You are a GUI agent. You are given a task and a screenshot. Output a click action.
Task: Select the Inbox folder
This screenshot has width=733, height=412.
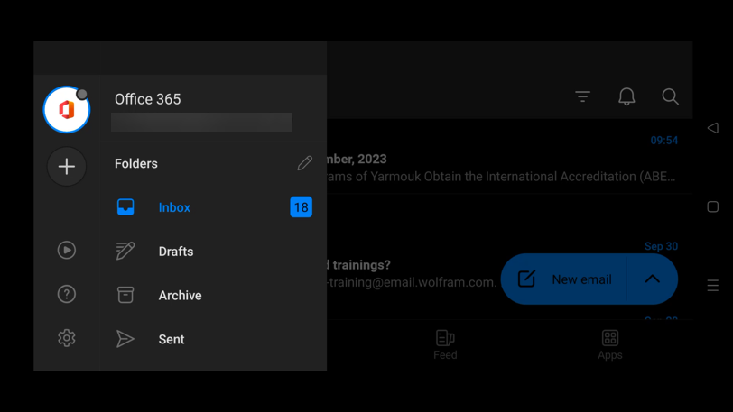click(213, 207)
